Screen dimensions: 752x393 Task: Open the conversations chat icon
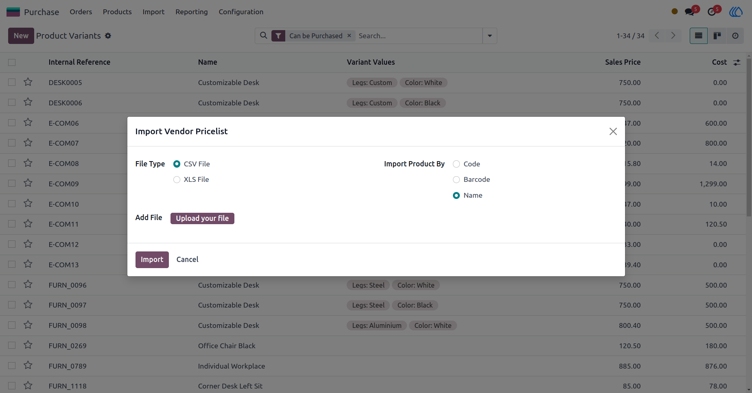coord(689,12)
